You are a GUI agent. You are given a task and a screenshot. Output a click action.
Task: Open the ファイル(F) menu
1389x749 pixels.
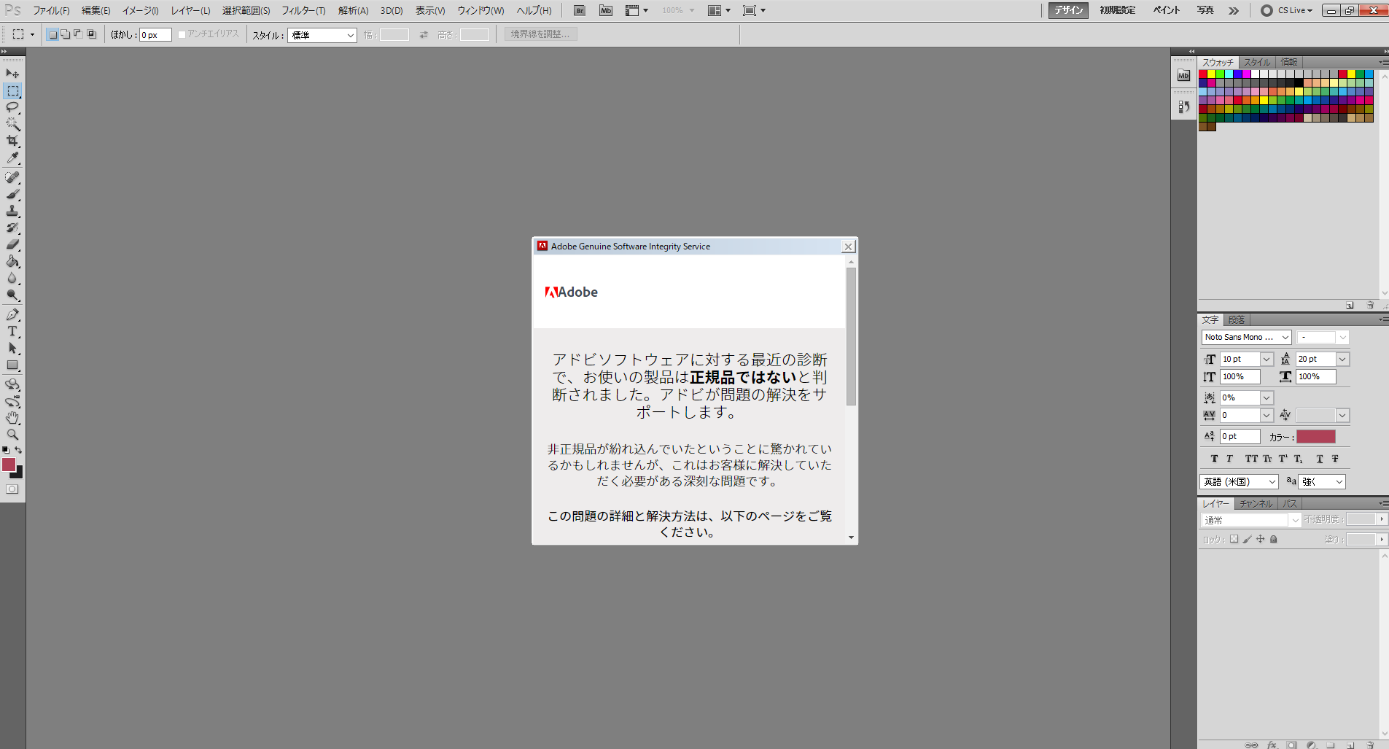[51, 10]
